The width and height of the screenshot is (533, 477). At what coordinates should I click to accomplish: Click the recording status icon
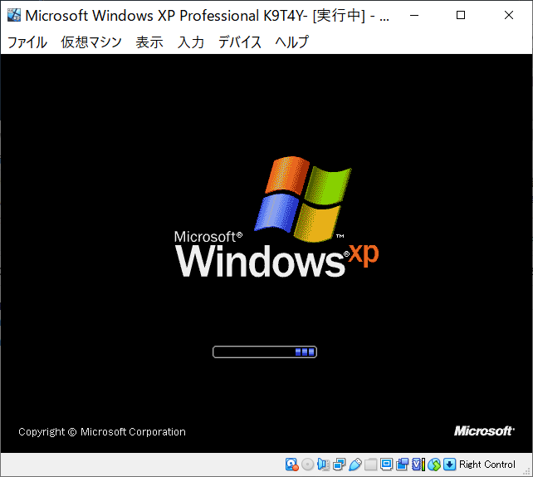click(x=402, y=465)
